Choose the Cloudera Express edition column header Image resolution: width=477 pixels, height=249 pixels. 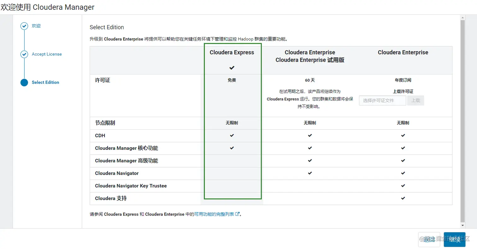pos(232,53)
